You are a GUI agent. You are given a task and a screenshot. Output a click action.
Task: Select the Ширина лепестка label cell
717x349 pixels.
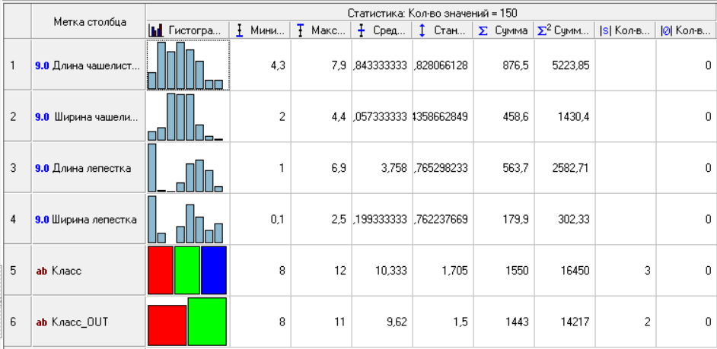pos(89,219)
